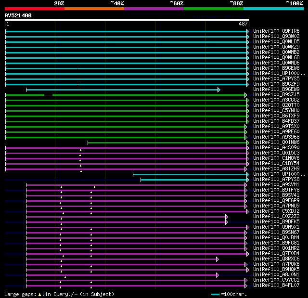308x298 pixels.
Task: Select label UniRef100_Q7F0B4
Action: 276,254
